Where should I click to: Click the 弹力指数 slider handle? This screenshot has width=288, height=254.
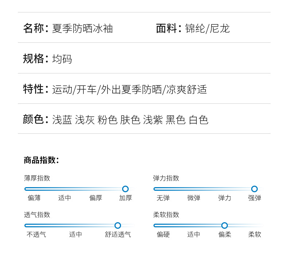254,189
